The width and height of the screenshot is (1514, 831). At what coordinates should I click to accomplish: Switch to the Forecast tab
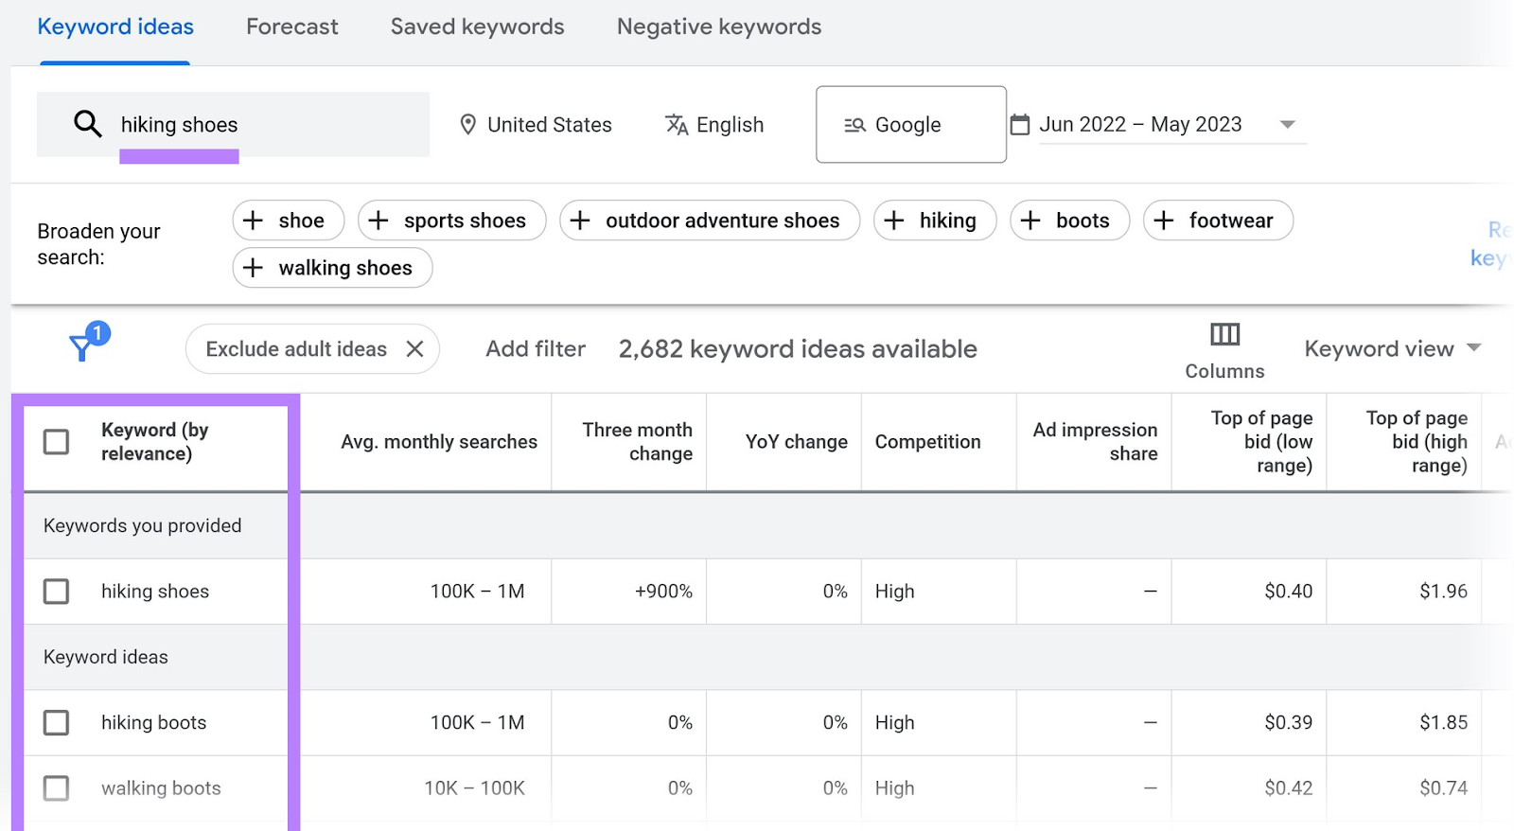[x=291, y=27]
